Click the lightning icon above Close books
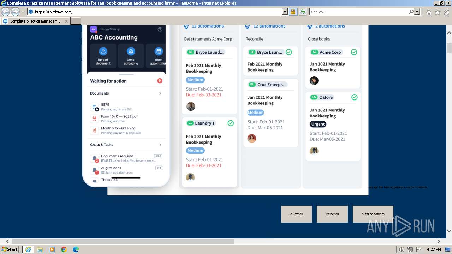452x254 pixels. (x=310, y=26)
